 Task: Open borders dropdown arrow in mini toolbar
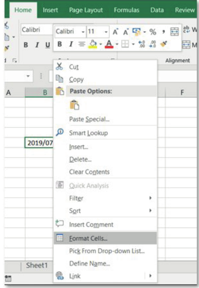[133, 44]
